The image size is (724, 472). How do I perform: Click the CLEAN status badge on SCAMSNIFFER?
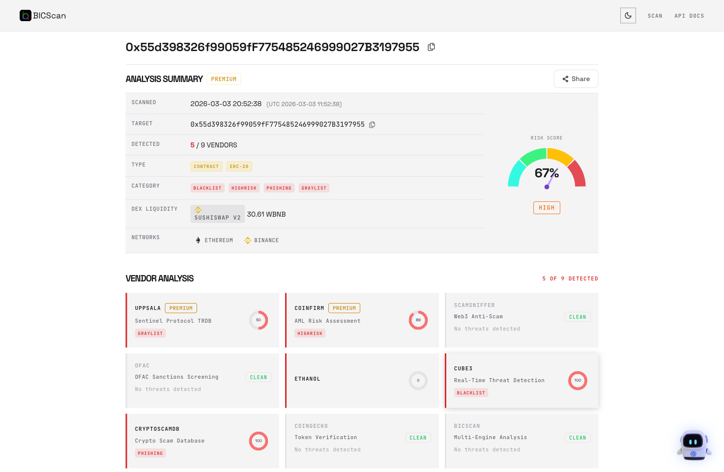click(578, 317)
